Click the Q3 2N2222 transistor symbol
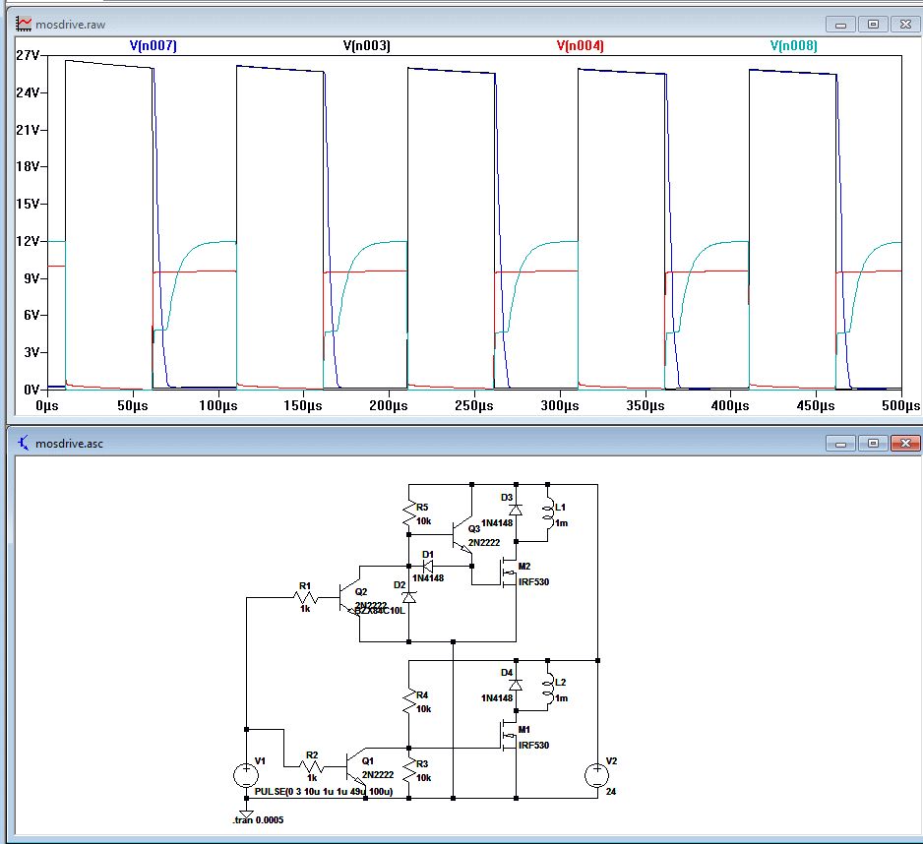 pyautogui.click(x=460, y=536)
